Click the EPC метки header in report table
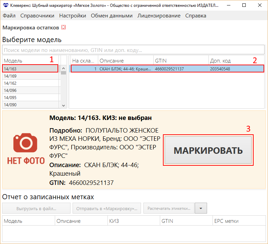This screenshot has height=244, width=268. 239,221
